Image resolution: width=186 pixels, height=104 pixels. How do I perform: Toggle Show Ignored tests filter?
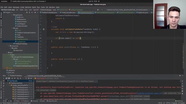click(x=9, y=78)
